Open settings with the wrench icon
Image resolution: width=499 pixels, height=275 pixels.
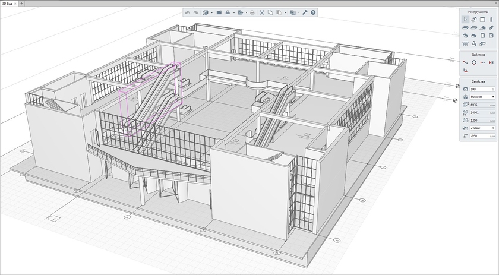click(x=305, y=12)
